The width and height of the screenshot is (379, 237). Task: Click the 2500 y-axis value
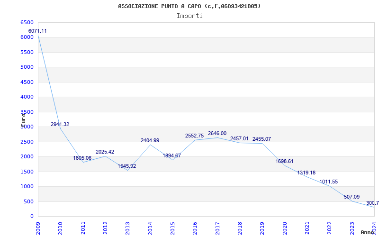(x=27, y=142)
